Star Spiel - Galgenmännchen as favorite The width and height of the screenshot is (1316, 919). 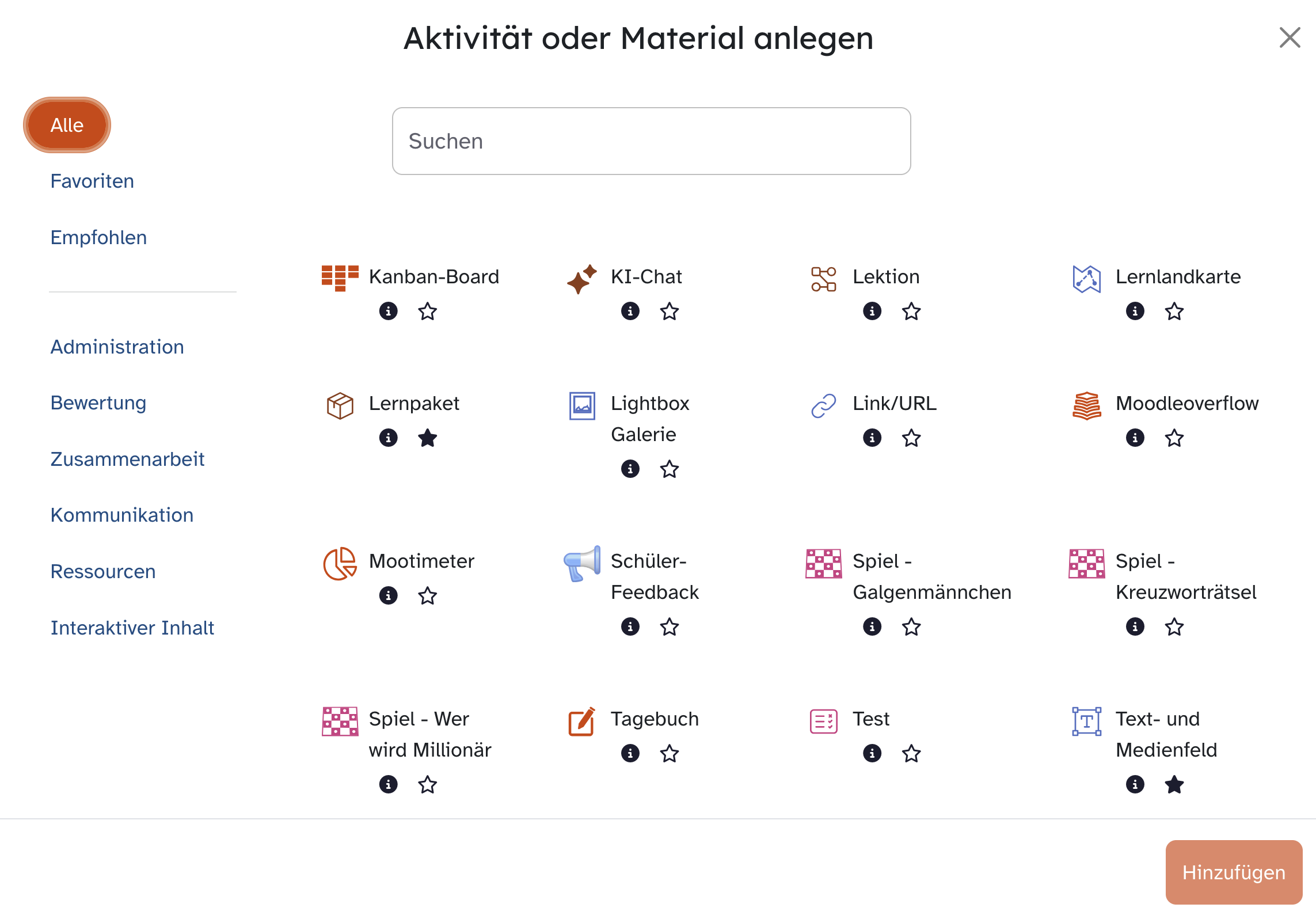(911, 627)
